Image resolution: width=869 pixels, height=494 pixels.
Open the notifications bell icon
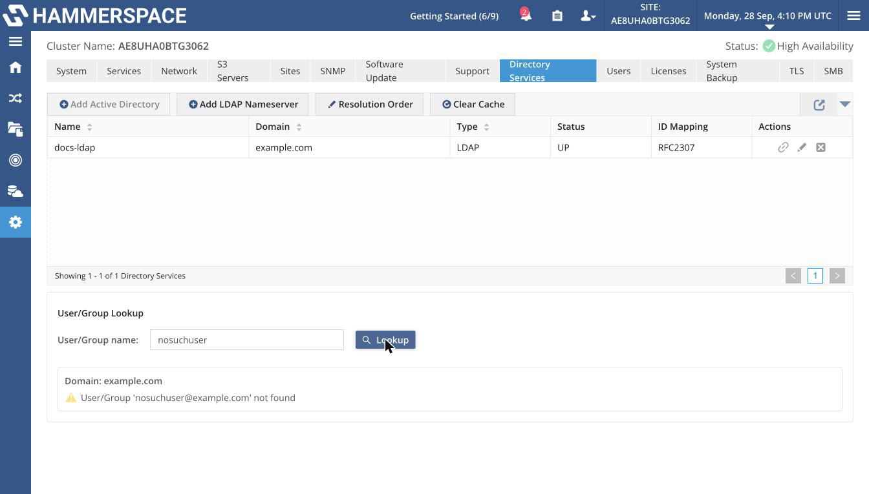click(526, 15)
